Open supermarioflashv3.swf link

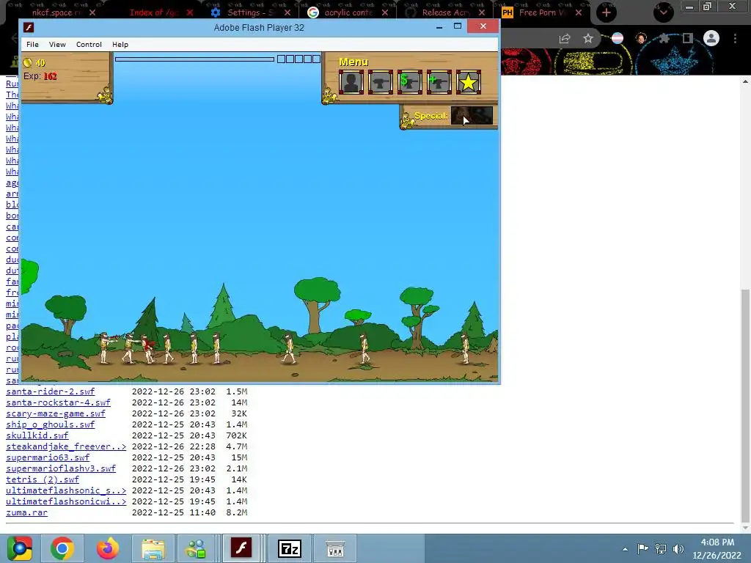coord(61,468)
